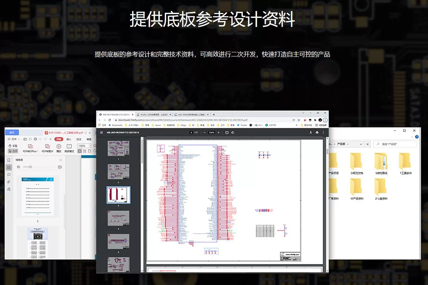Show the thumbnail panel in WPS sidebar
The height and width of the screenshot is (285, 428).
click(x=9, y=167)
